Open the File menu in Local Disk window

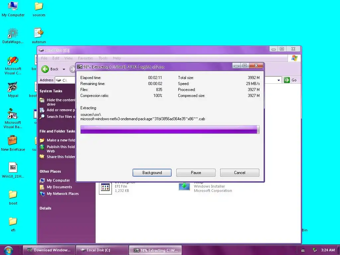pyautogui.click(x=44, y=58)
